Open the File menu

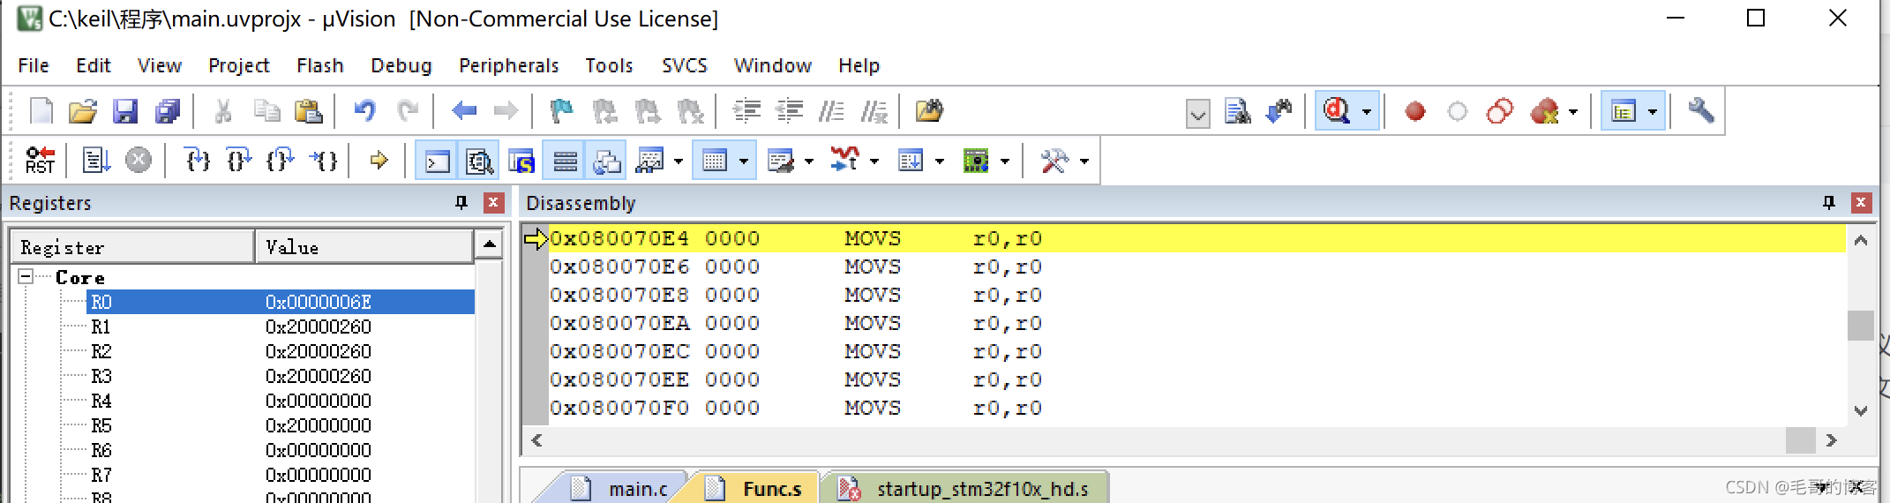34,65
